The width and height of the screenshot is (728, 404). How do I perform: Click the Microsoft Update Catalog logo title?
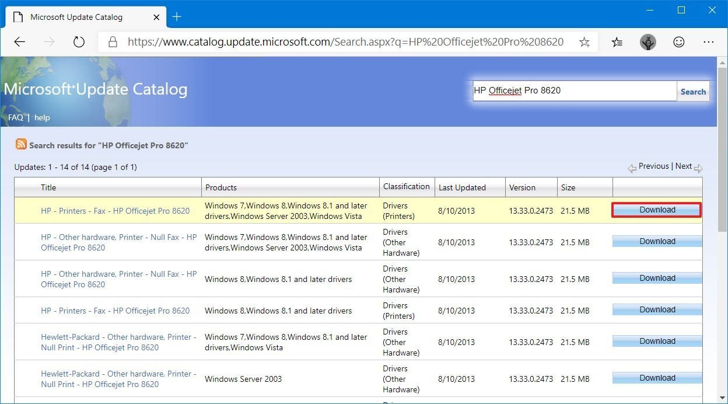[96, 89]
